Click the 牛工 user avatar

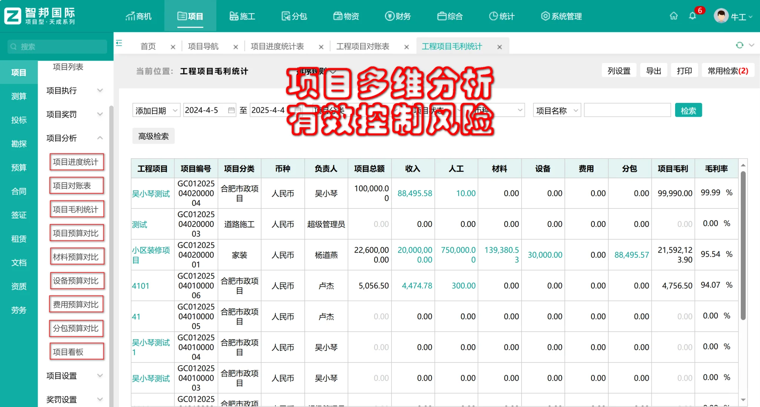(x=721, y=16)
